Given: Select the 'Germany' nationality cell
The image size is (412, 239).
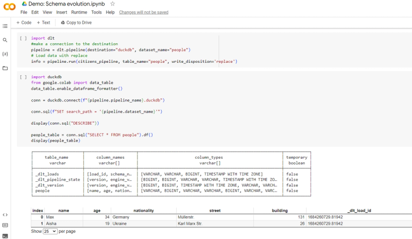Looking at the screenshot, I should 144,217.
